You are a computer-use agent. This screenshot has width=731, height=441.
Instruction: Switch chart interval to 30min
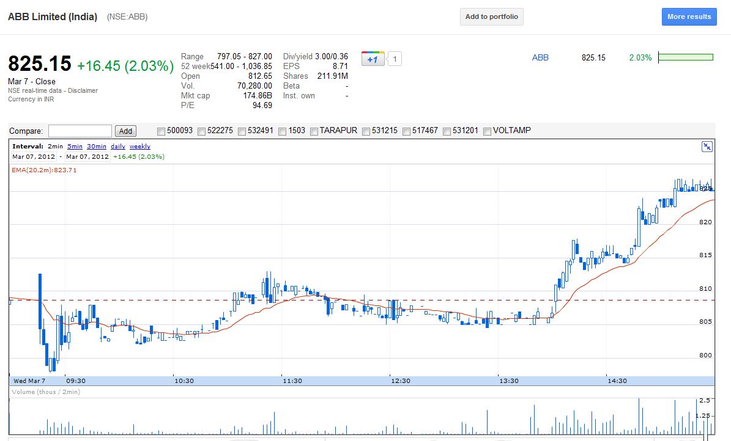pyautogui.click(x=97, y=146)
